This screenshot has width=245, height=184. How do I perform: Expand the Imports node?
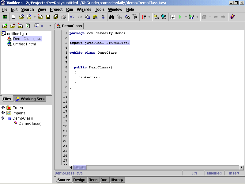click(3, 113)
